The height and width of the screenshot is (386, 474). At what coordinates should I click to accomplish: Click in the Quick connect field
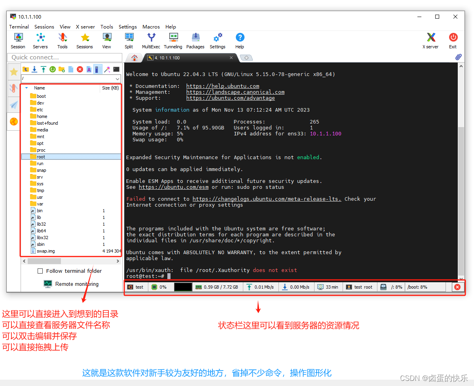(65, 57)
